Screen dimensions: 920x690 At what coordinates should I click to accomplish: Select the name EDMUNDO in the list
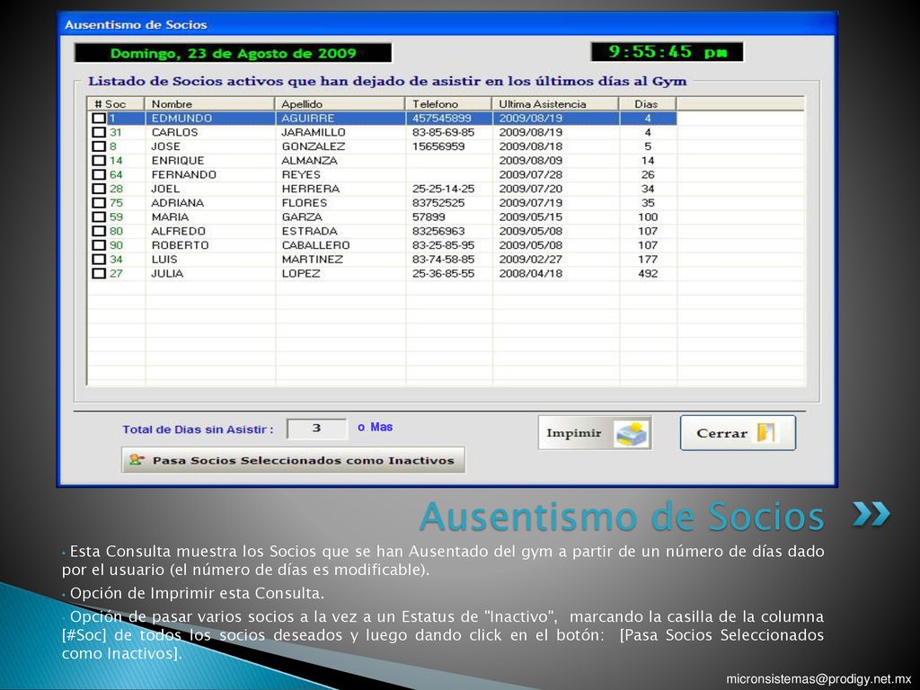pos(181,118)
